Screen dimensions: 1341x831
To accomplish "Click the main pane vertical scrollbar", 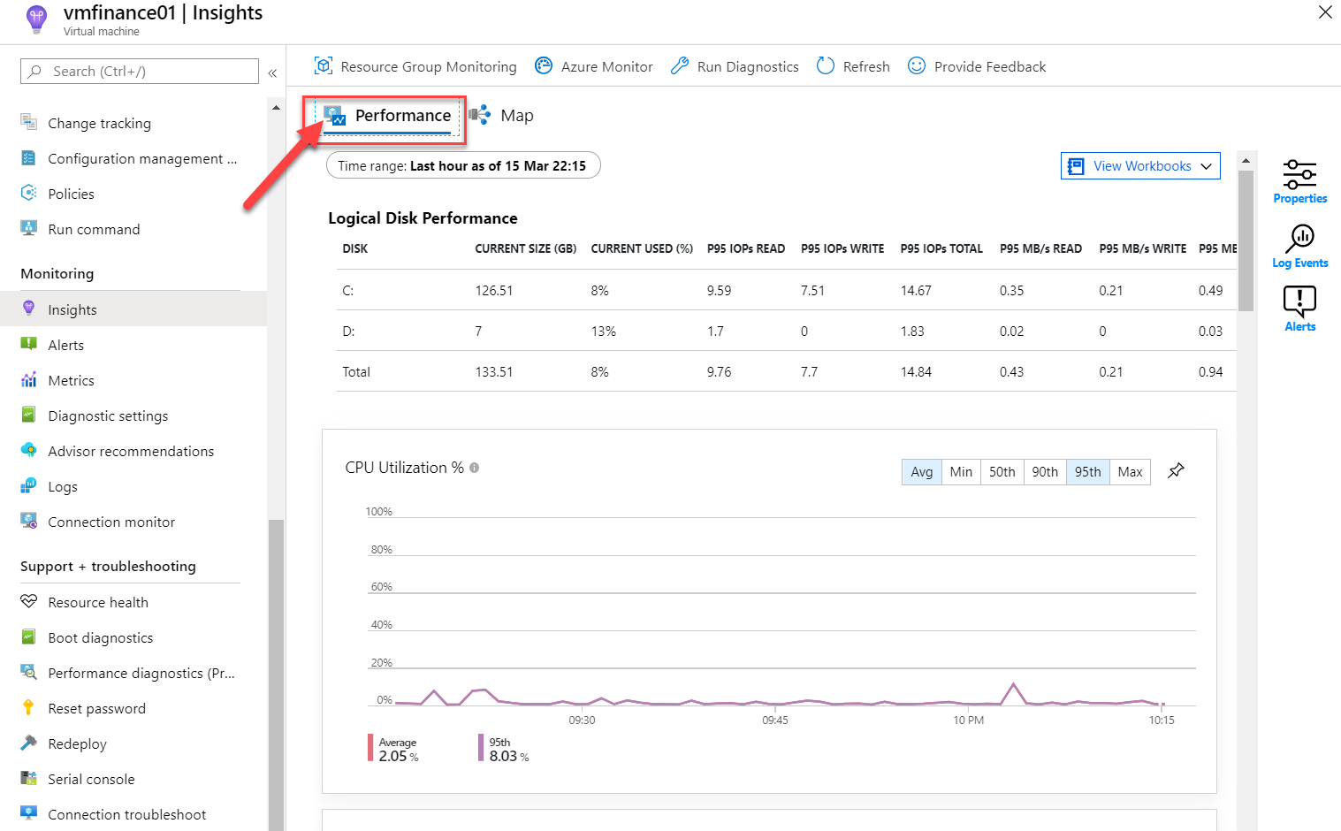I will pyautogui.click(x=1246, y=241).
